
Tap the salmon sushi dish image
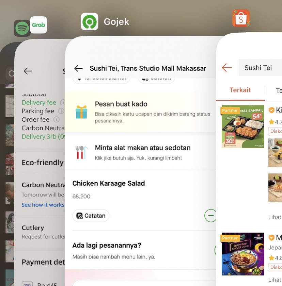click(275, 188)
